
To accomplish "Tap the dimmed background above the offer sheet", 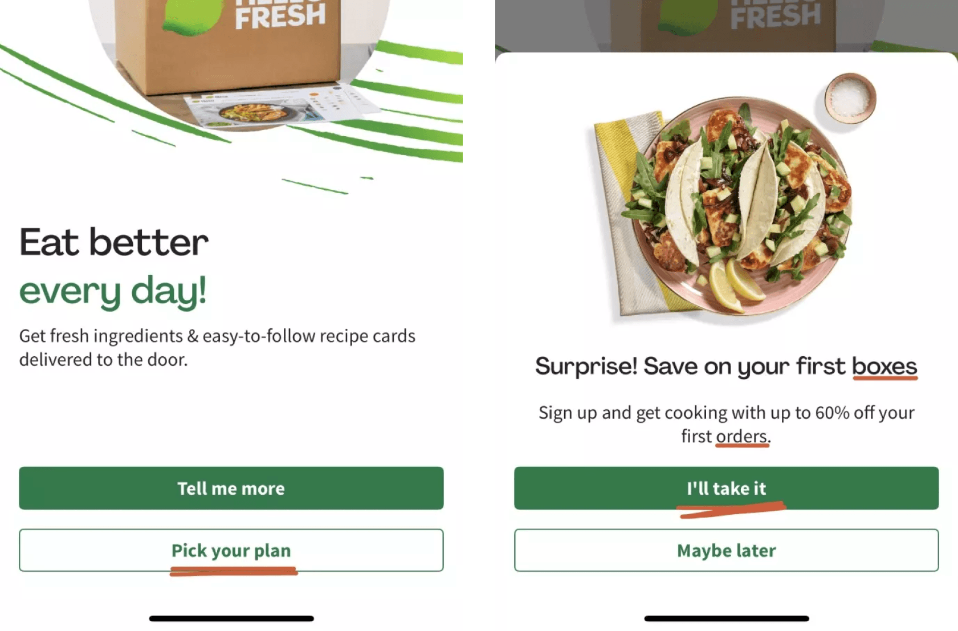I will (726, 26).
